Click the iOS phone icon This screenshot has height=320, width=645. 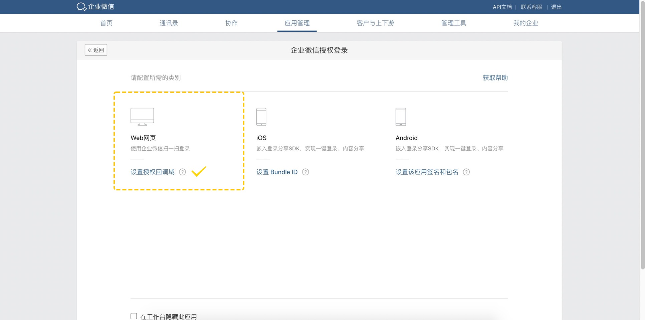pos(261,117)
